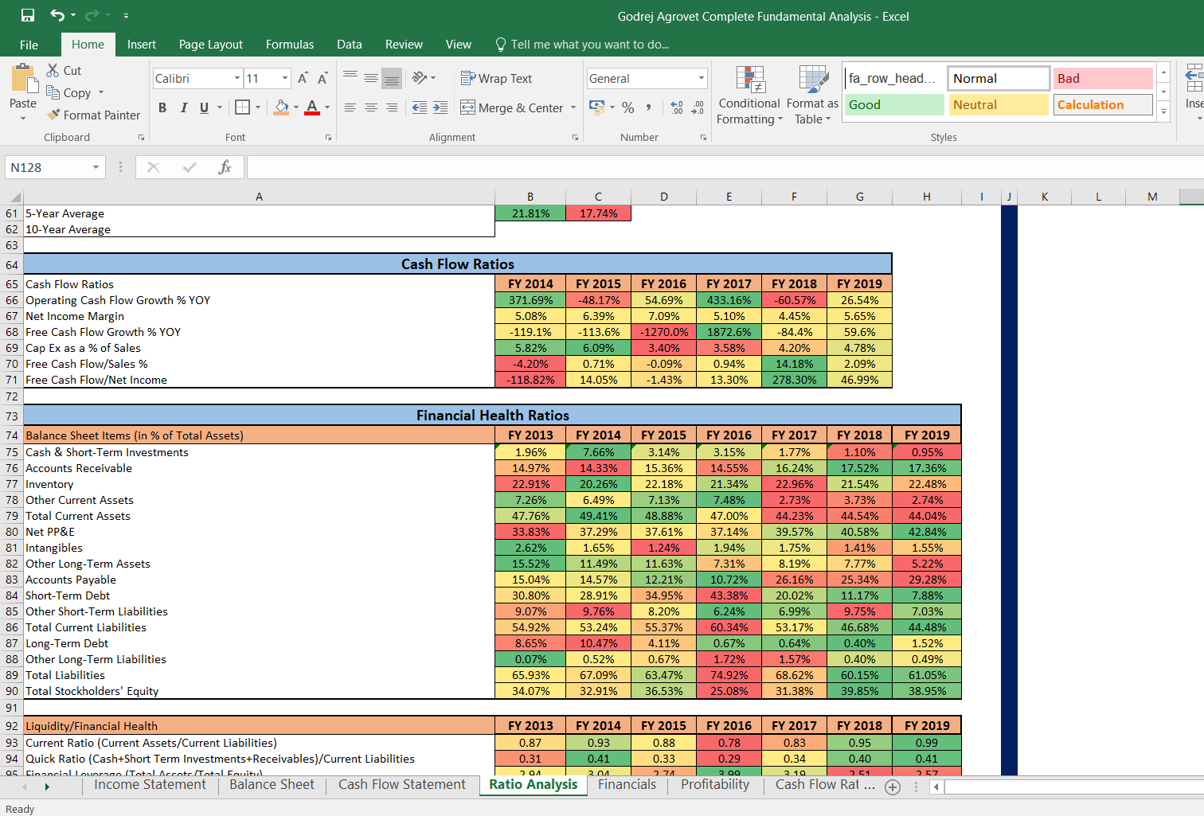Expand Merge & Center dropdown arrow

pyautogui.click(x=573, y=107)
